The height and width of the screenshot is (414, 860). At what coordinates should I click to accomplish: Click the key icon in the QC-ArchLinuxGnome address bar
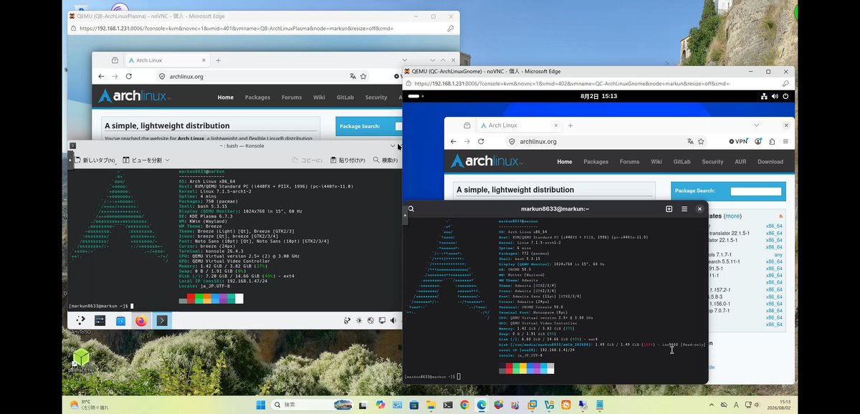click(785, 83)
